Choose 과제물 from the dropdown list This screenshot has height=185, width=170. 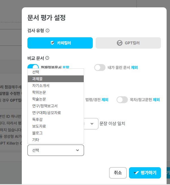pos(56,79)
